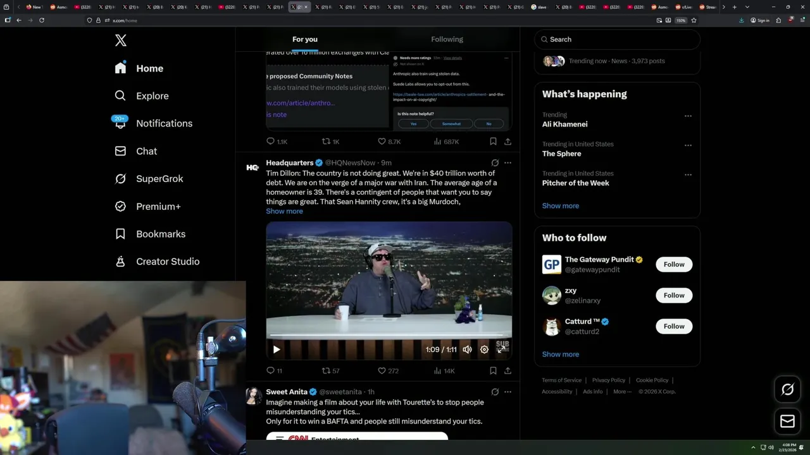Open Bookmarks from the sidebar
The height and width of the screenshot is (455, 810).
click(x=150, y=234)
